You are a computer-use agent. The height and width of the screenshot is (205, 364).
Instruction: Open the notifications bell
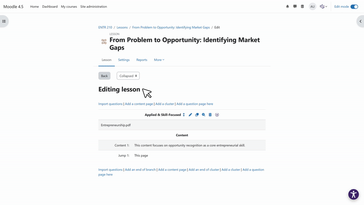288,6
